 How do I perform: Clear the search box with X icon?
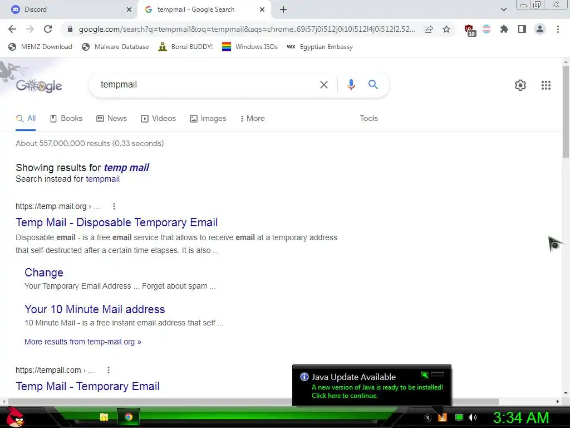(x=323, y=85)
